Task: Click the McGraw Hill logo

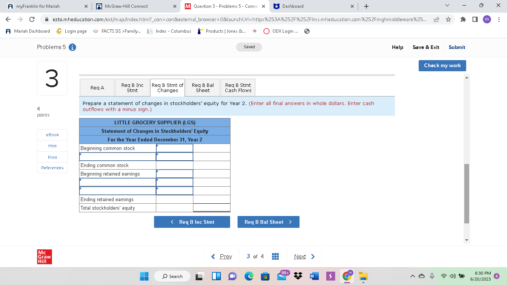Action: [45, 256]
